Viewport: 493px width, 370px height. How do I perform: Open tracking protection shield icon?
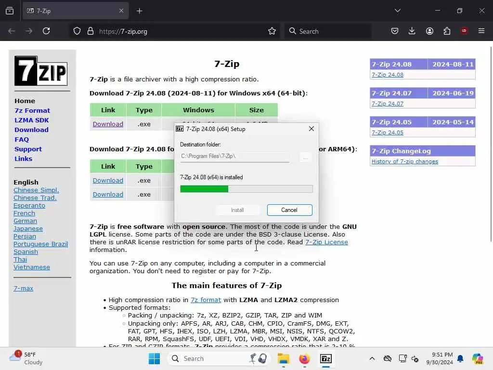77,31
